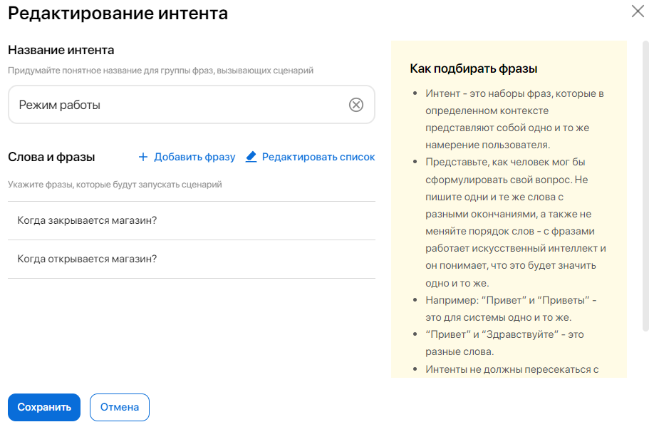Clear the Режим работы name using the circle icon
654x427 pixels.
[x=356, y=104]
